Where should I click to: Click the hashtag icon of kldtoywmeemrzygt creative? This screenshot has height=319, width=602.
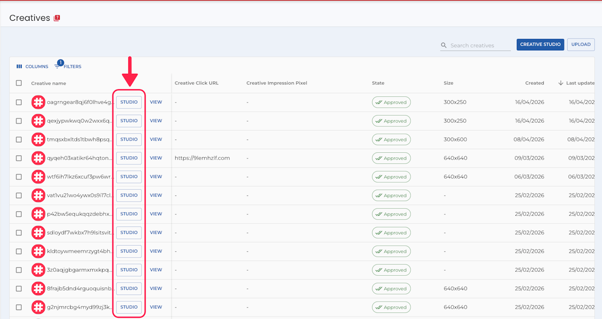(x=38, y=251)
